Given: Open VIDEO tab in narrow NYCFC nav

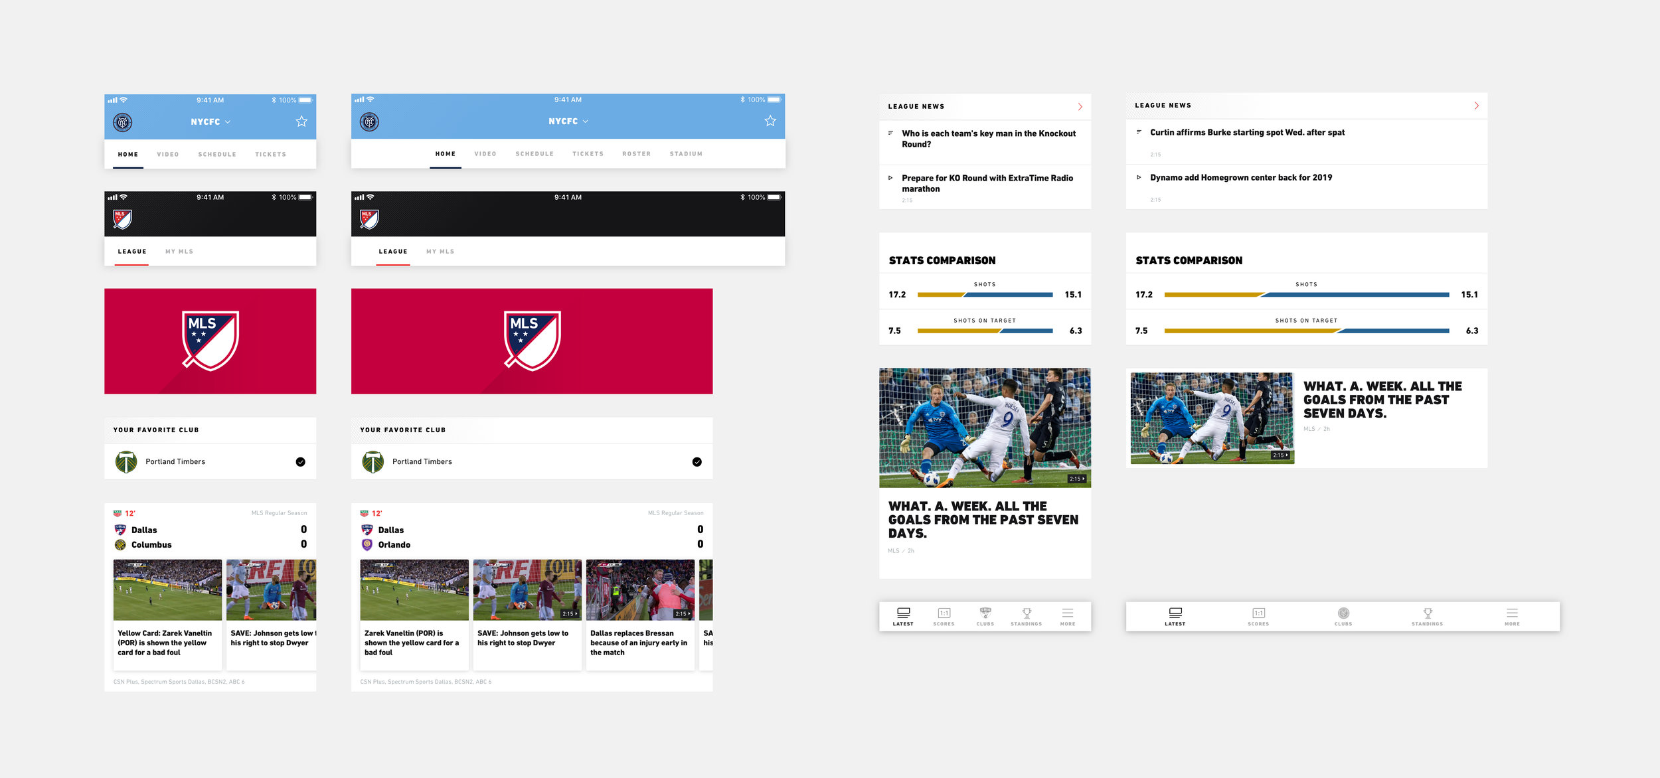Looking at the screenshot, I should tap(168, 155).
